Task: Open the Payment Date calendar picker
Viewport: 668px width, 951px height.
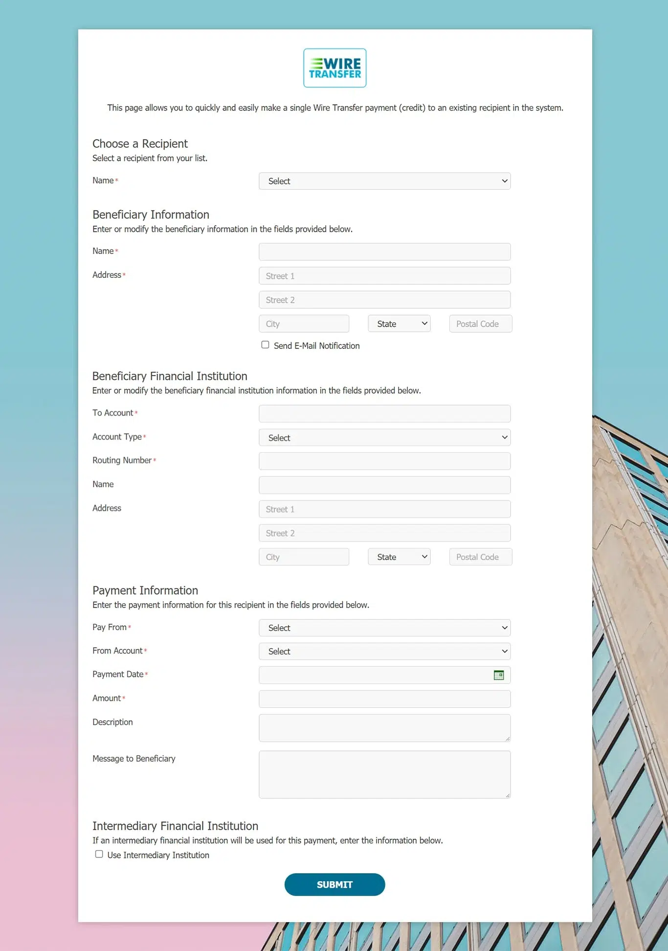Action: click(x=498, y=675)
